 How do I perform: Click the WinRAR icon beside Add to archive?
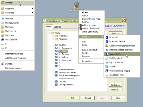click(x=81, y=25)
